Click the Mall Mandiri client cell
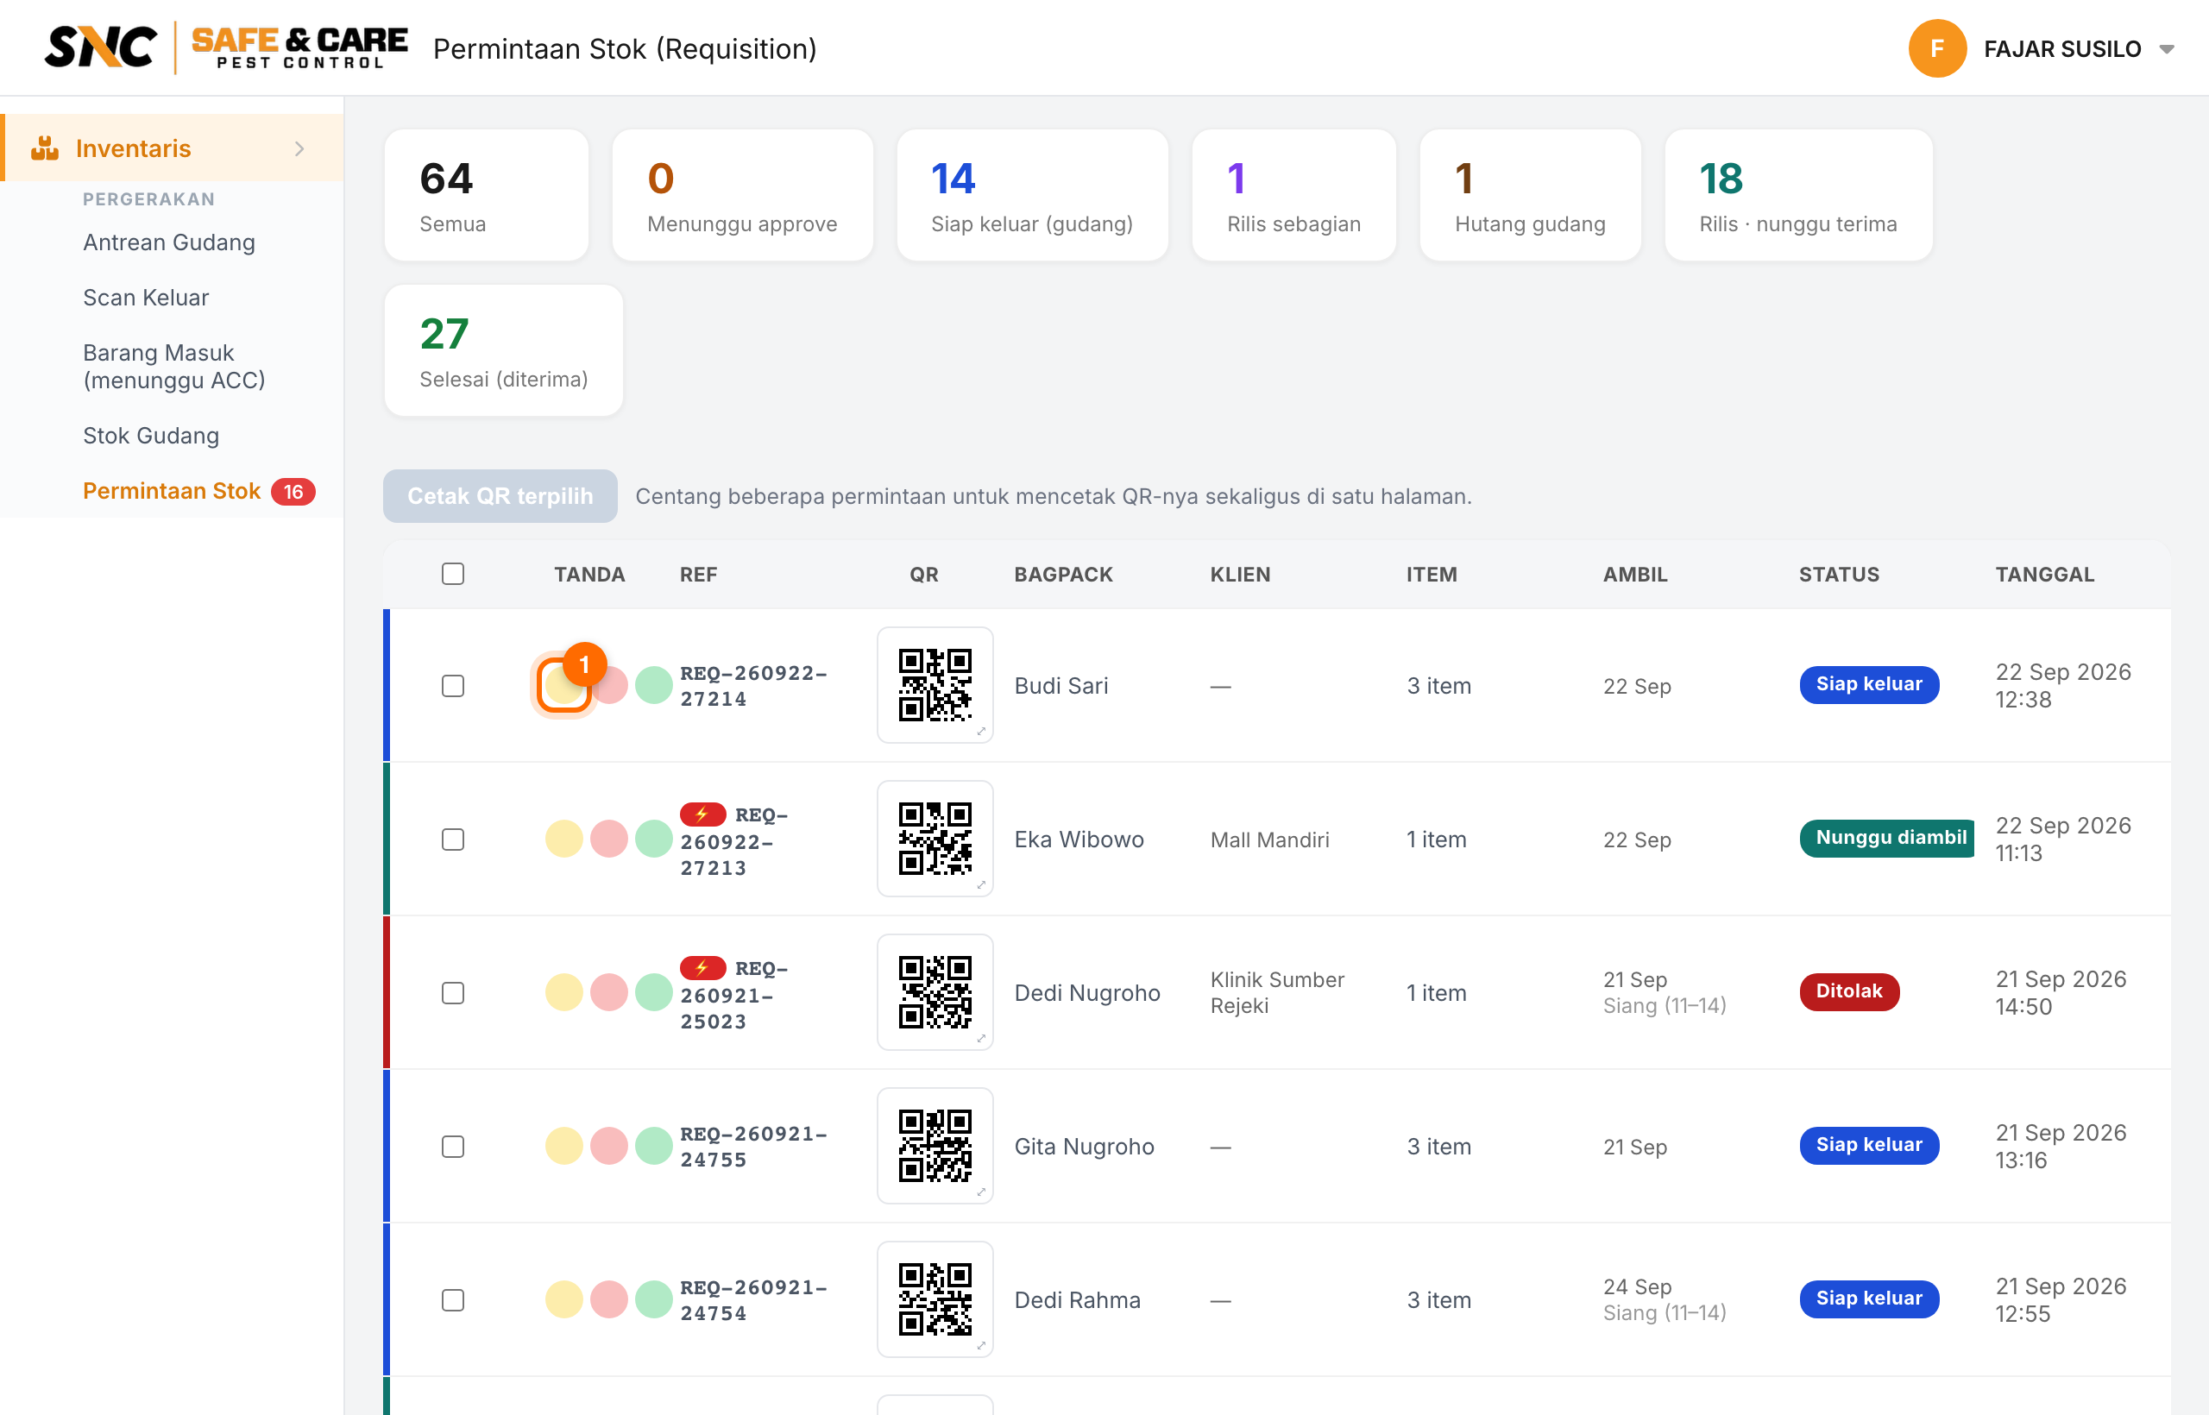The height and width of the screenshot is (1415, 2209). point(1269,840)
